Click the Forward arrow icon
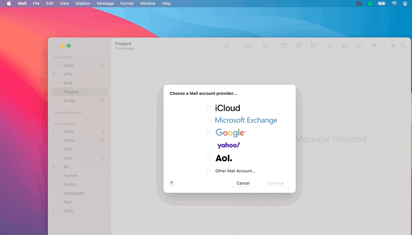The width and height of the screenshot is (412, 235). (x=359, y=46)
